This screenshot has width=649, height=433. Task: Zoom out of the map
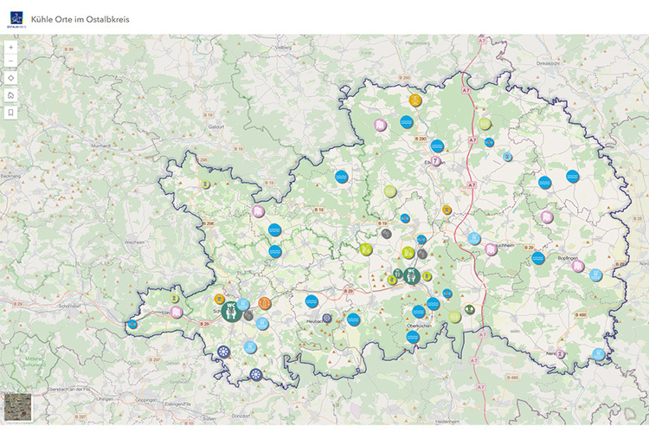(x=10, y=61)
